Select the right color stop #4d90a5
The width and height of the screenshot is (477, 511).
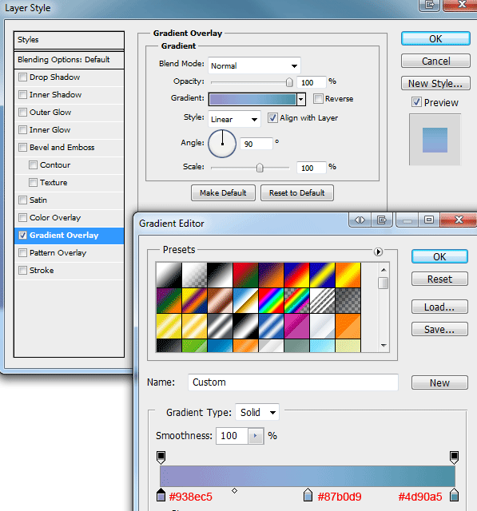454,495
